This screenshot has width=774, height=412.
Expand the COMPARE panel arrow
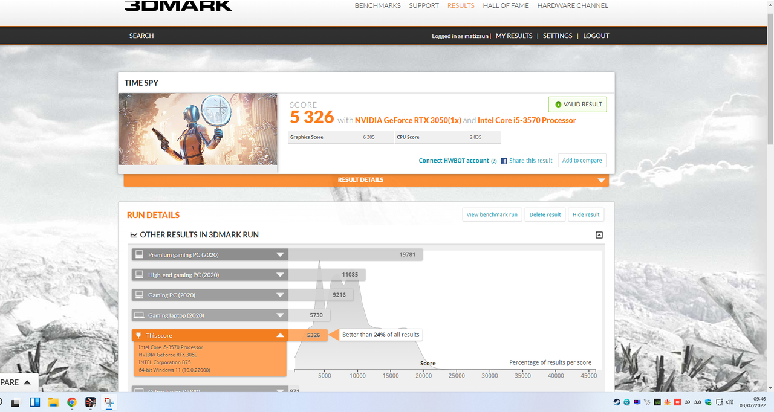click(x=28, y=382)
